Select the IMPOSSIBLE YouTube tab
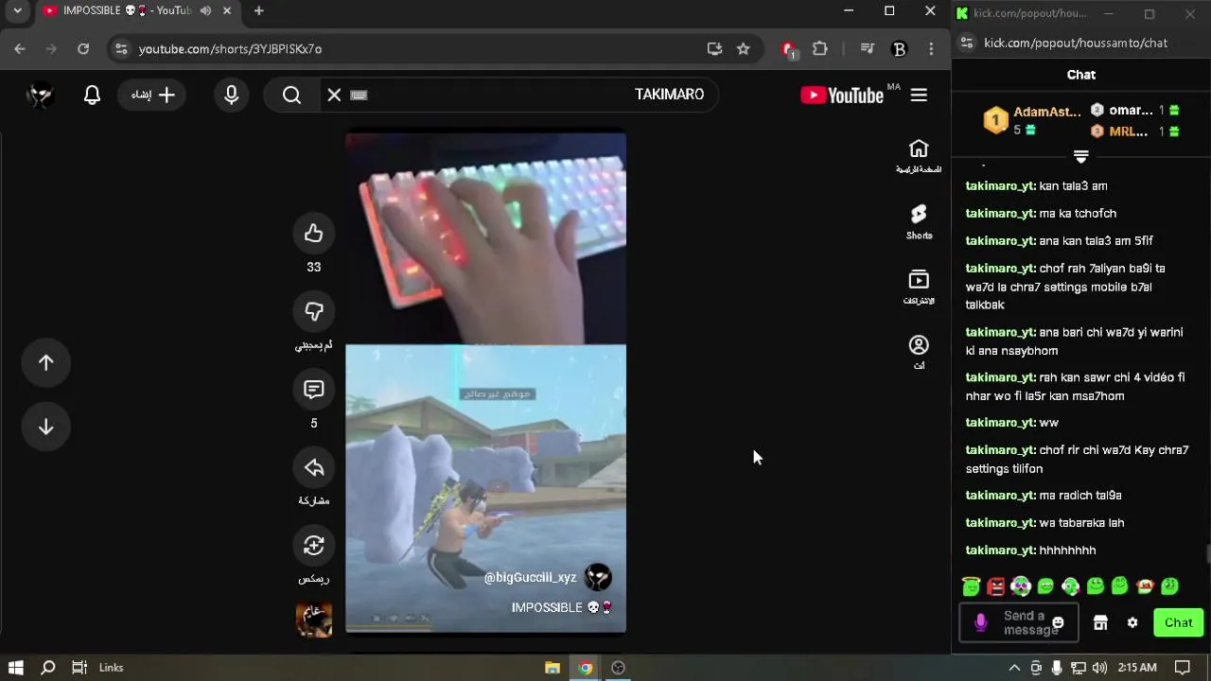Screen dimensions: 1211x681 [128, 11]
